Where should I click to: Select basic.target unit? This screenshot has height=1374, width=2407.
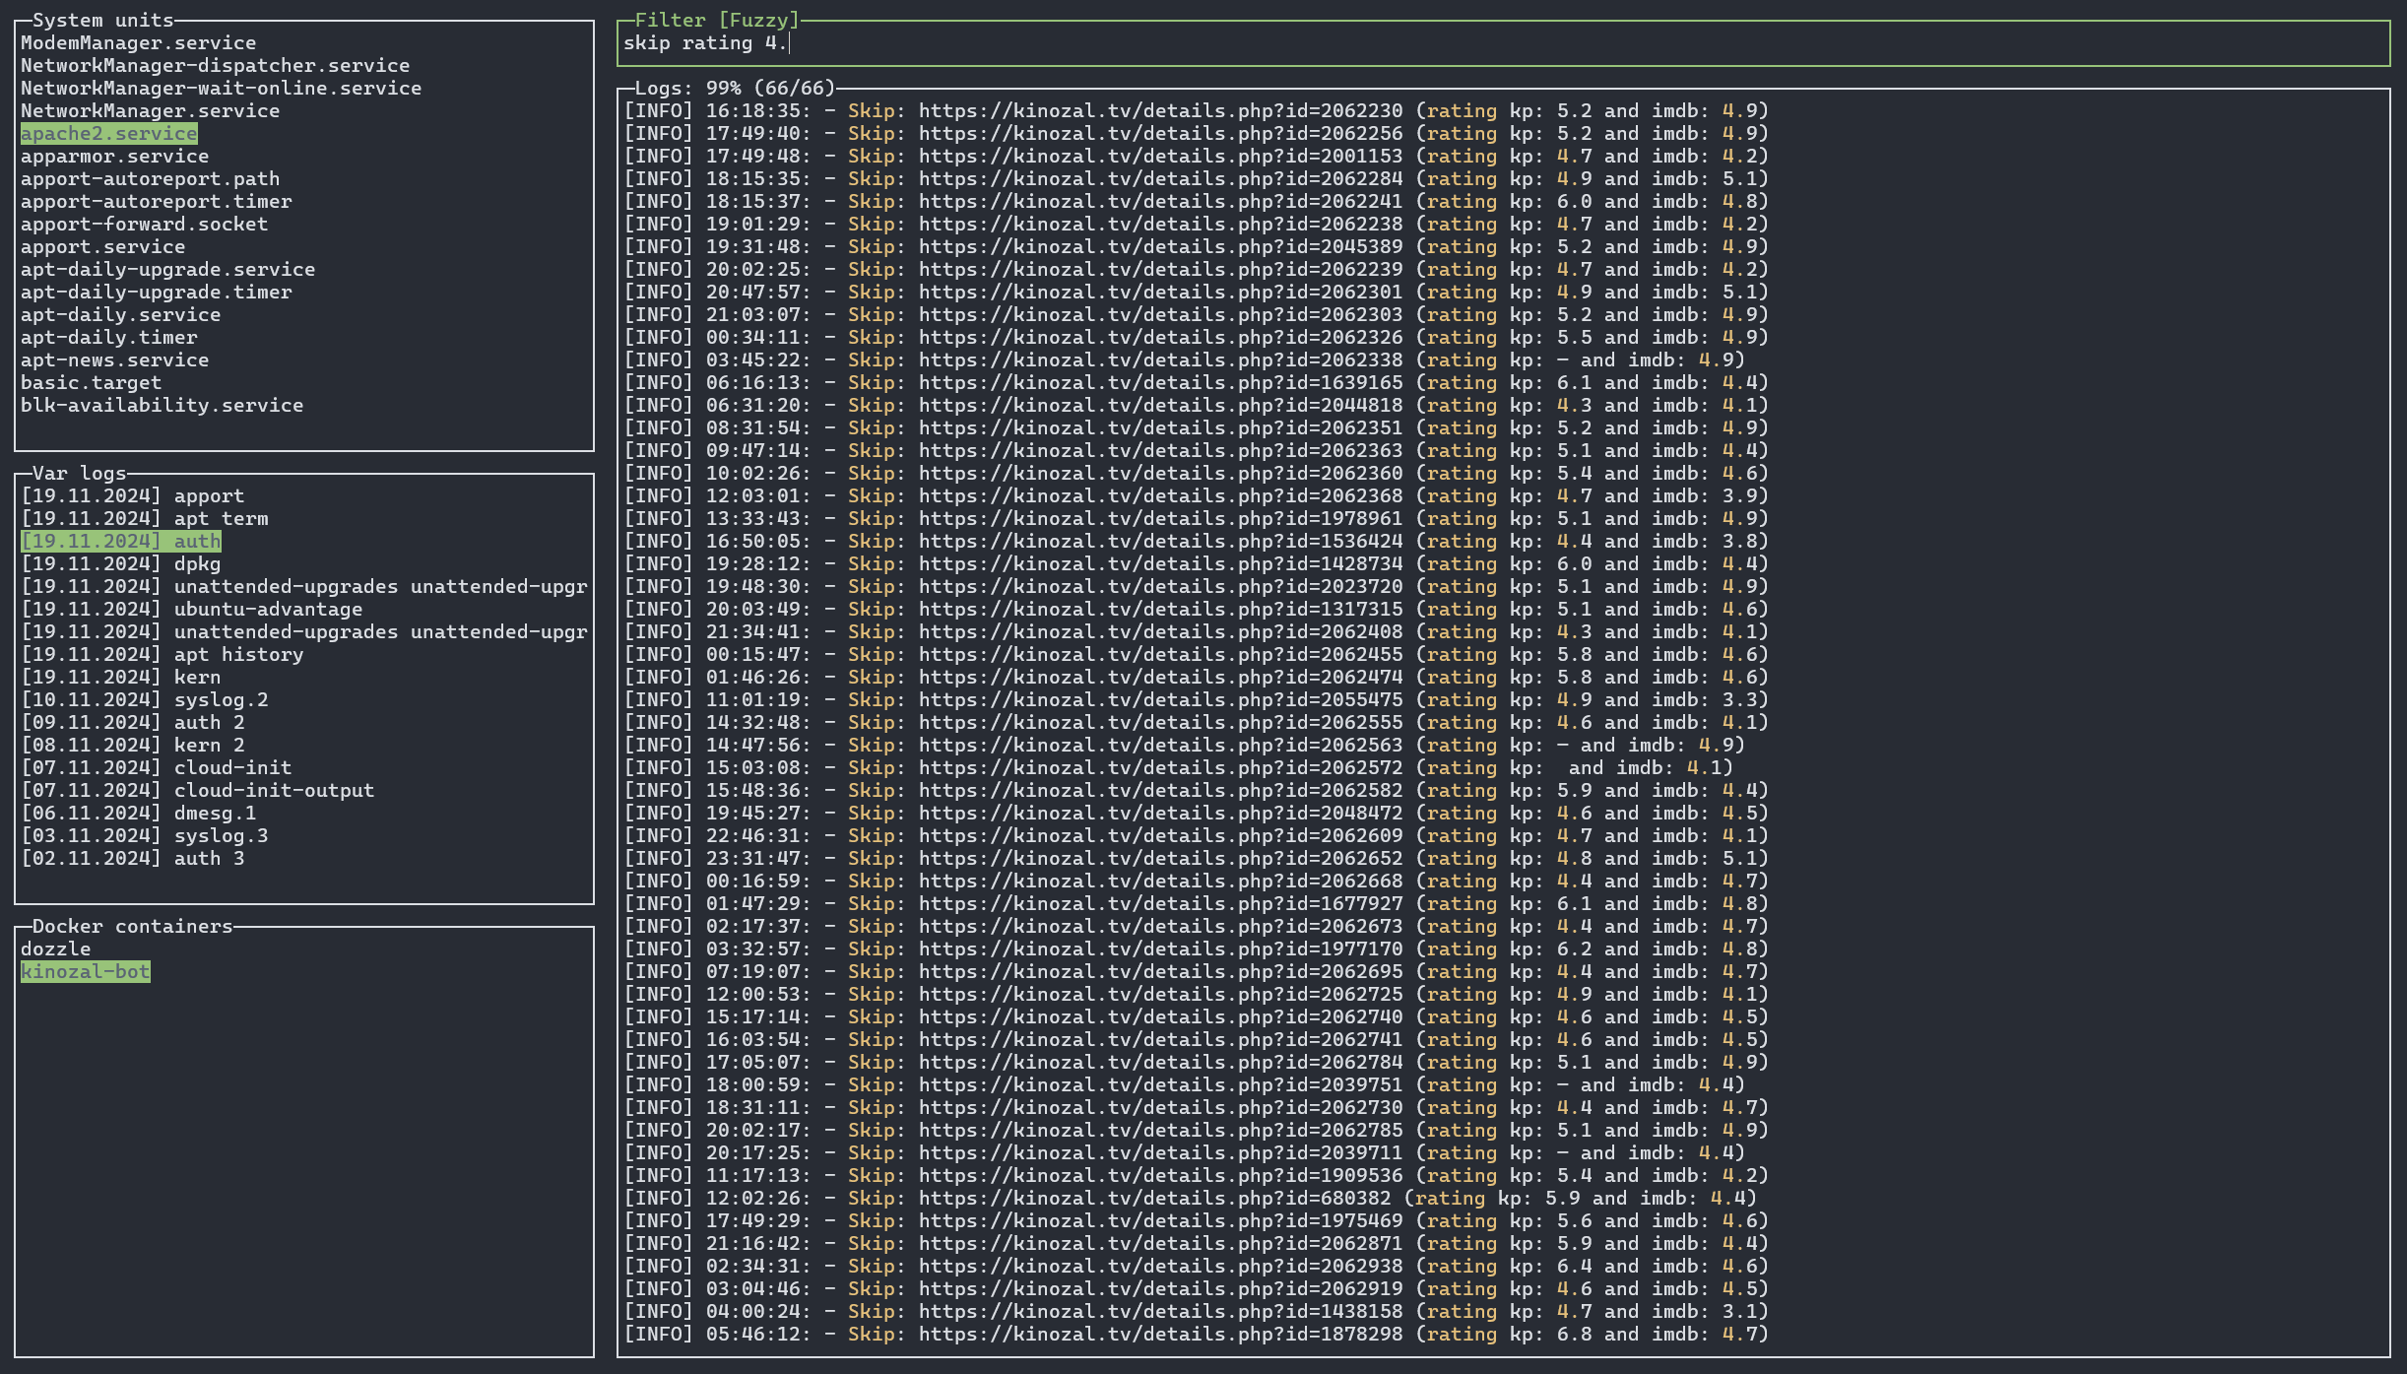click(x=91, y=382)
